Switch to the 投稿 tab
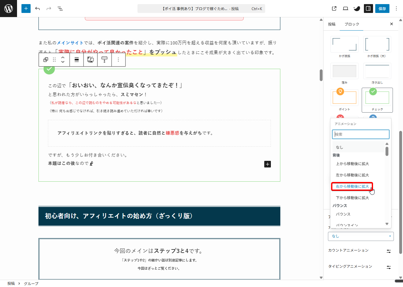403x287 pixels. pos(332,24)
